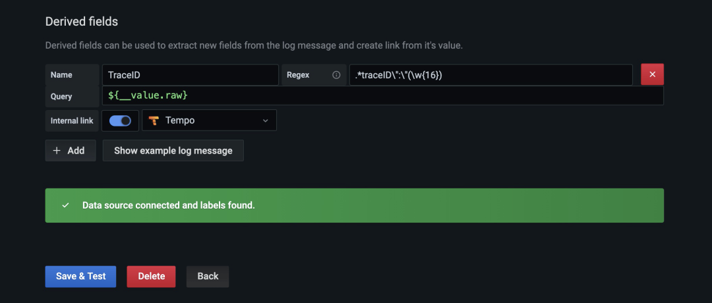712x303 pixels.
Task: Click the Regex info icon
Action: pyautogui.click(x=336, y=75)
